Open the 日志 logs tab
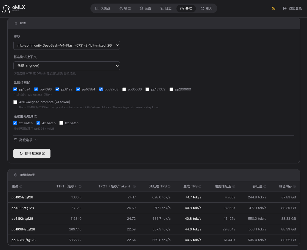 point(166,8)
